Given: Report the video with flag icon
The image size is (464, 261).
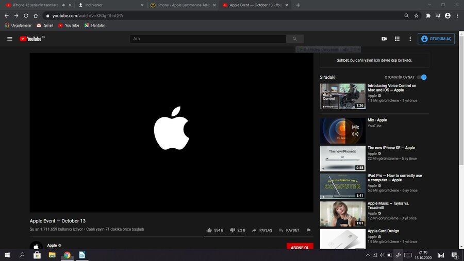Looking at the screenshot, I should coord(308,230).
